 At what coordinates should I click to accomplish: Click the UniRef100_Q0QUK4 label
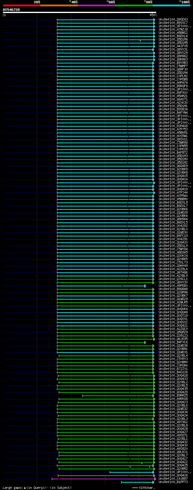173,309
